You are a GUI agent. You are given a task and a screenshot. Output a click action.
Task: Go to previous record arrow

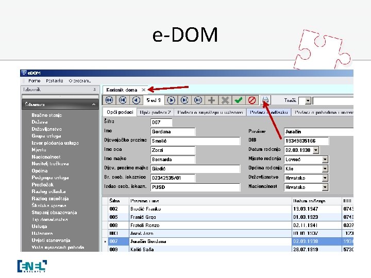pos(136,100)
